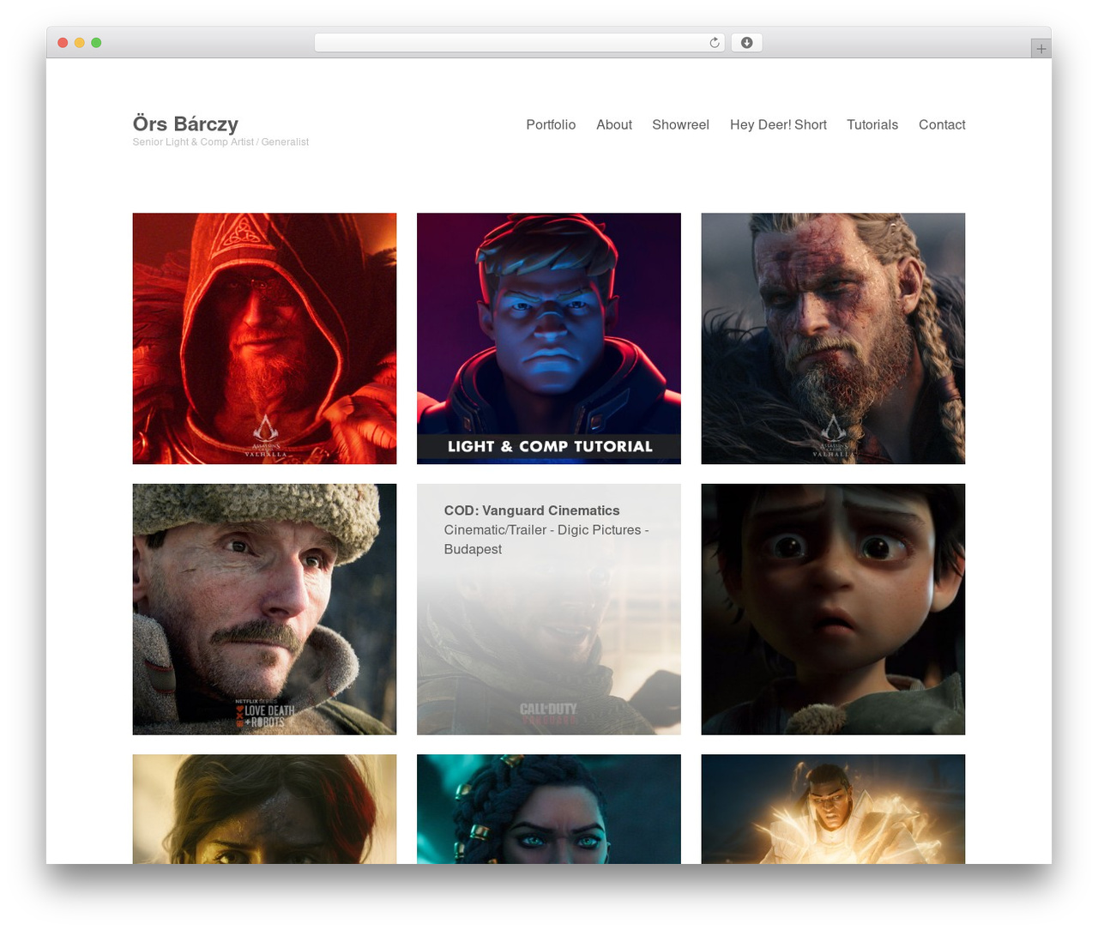Viewport: 1098px width, 930px height.
Task: Open the glowing golden warrior thumbnail
Action: coord(833,809)
